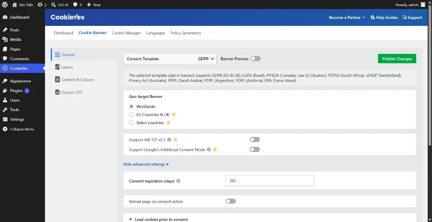The image size is (432, 222).
Task: Select the Select countries radio option
Action: (131, 122)
